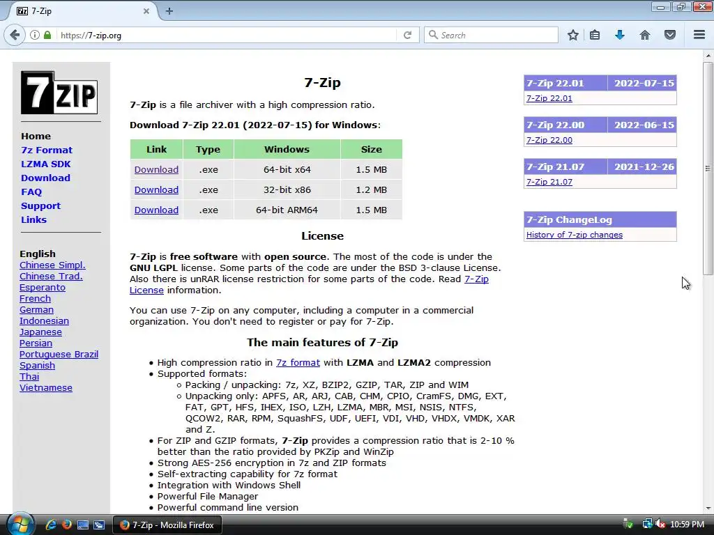Switch language to German
714x535 pixels.
point(36,310)
